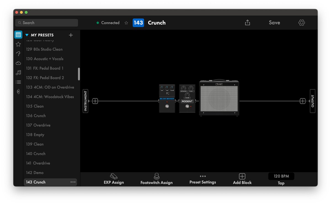Click the Save button
The image size is (331, 204).
(274, 23)
